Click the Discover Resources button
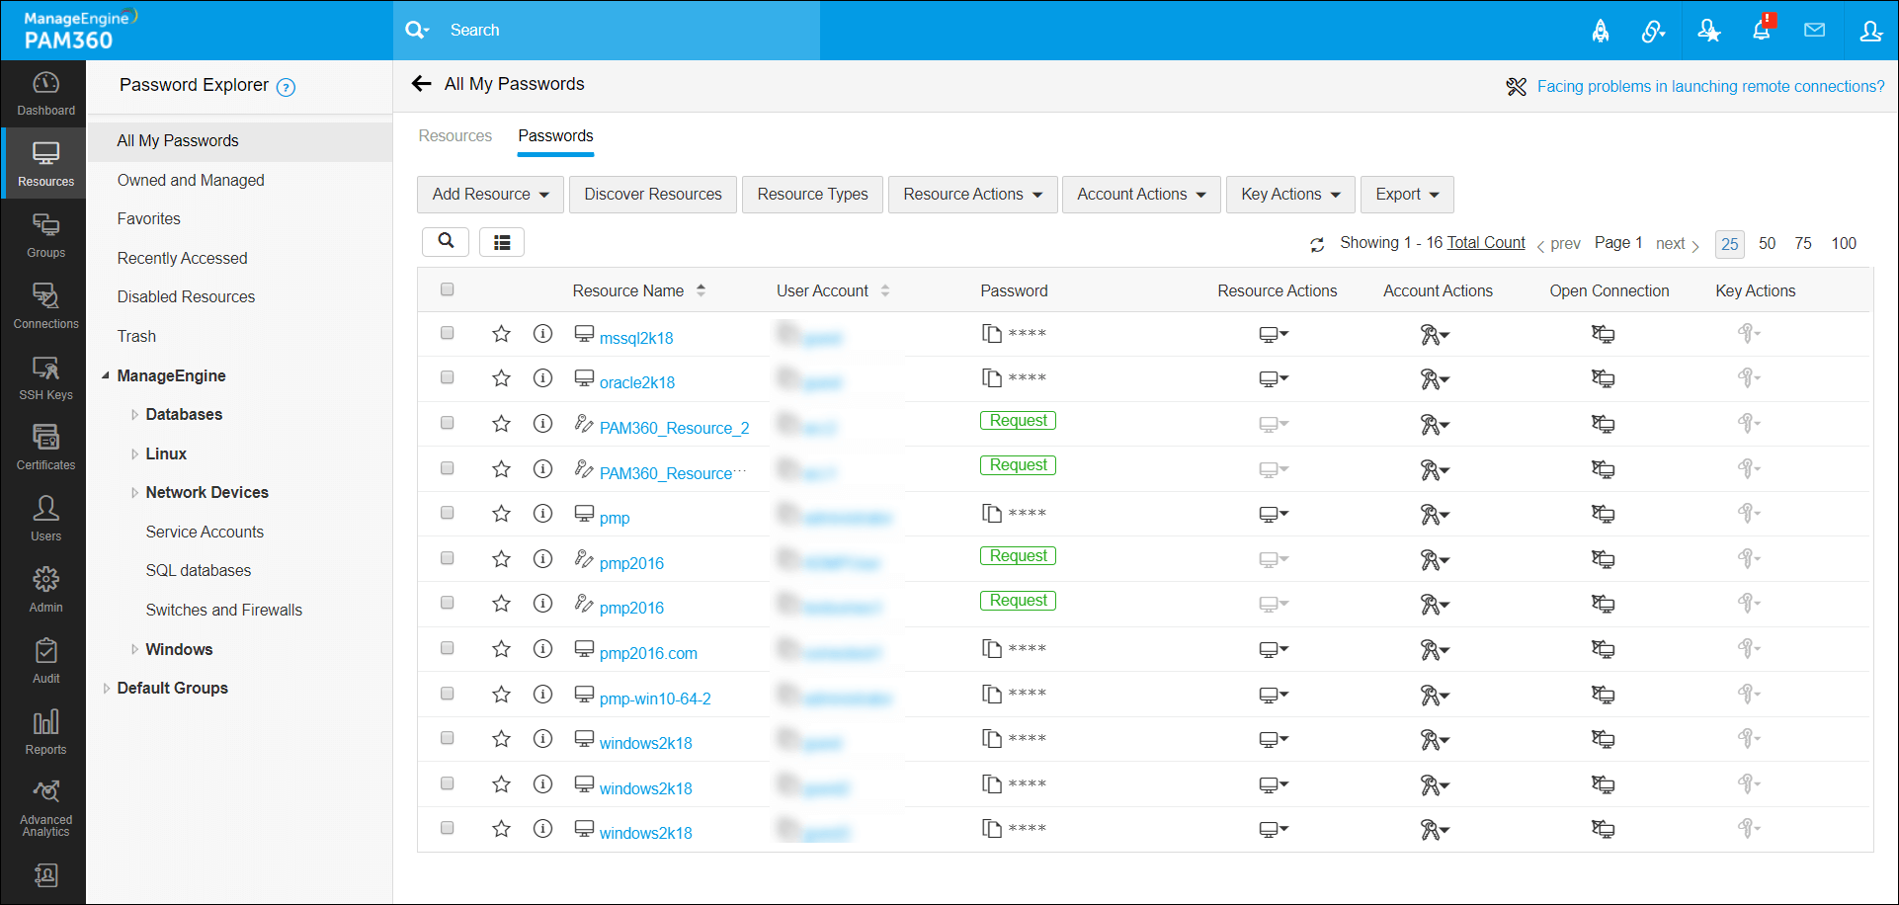 pos(653,195)
